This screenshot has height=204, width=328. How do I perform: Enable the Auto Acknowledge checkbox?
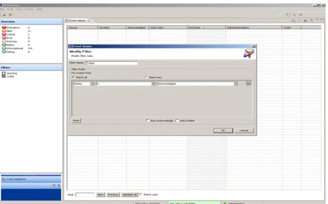coord(147,121)
